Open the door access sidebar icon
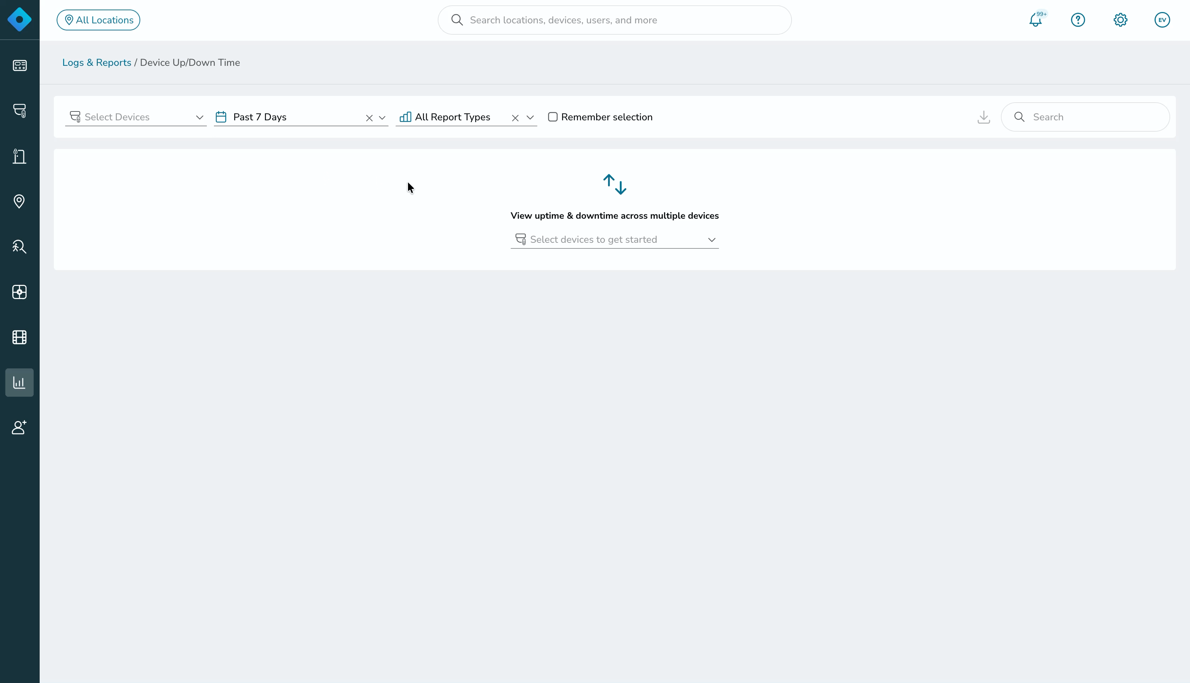The image size is (1190, 683). coord(19,156)
